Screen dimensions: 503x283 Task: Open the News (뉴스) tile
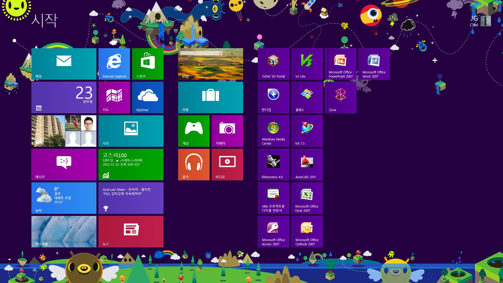131,232
